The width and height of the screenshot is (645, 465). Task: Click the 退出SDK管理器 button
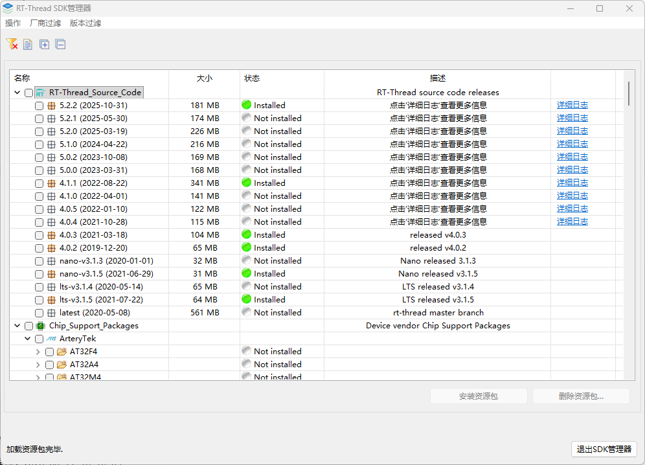[604, 449]
